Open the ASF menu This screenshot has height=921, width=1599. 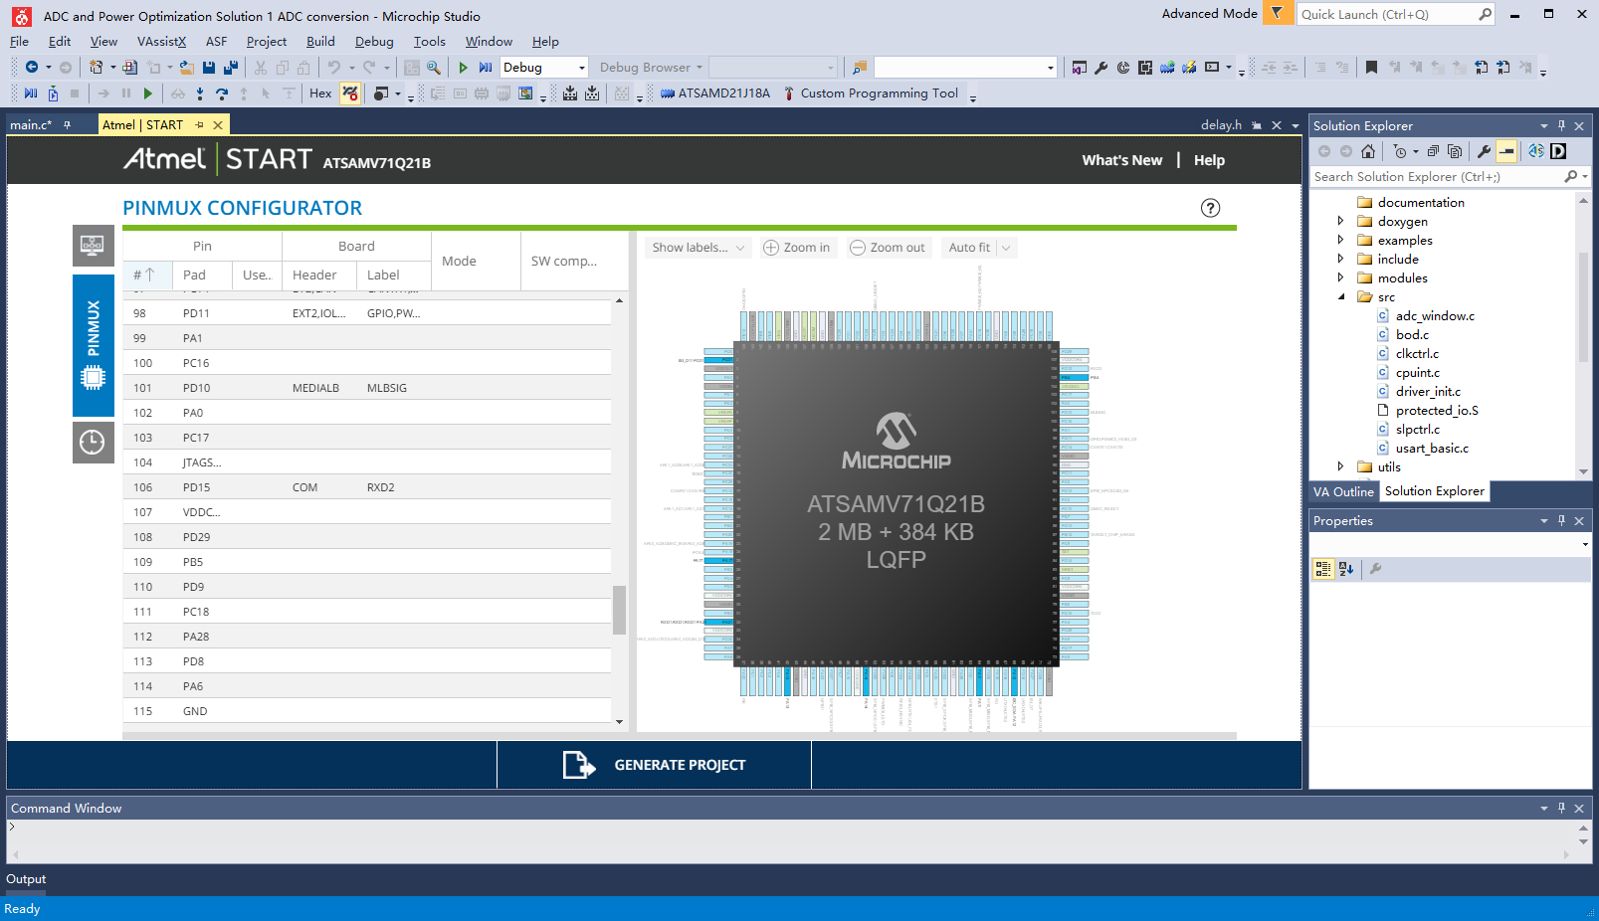(216, 42)
